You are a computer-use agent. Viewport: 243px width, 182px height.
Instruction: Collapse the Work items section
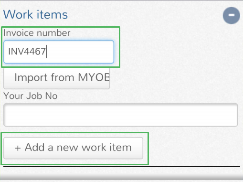[232, 15]
